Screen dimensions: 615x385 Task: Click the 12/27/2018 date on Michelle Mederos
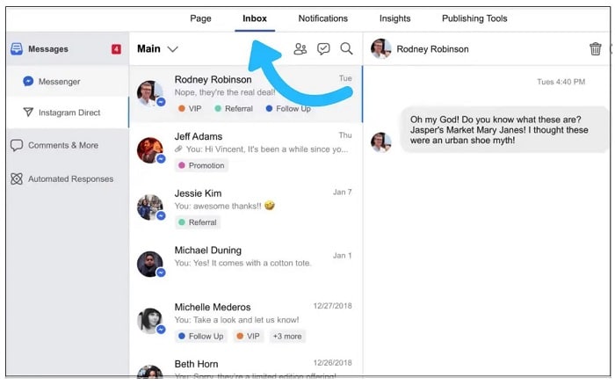point(333,306)
